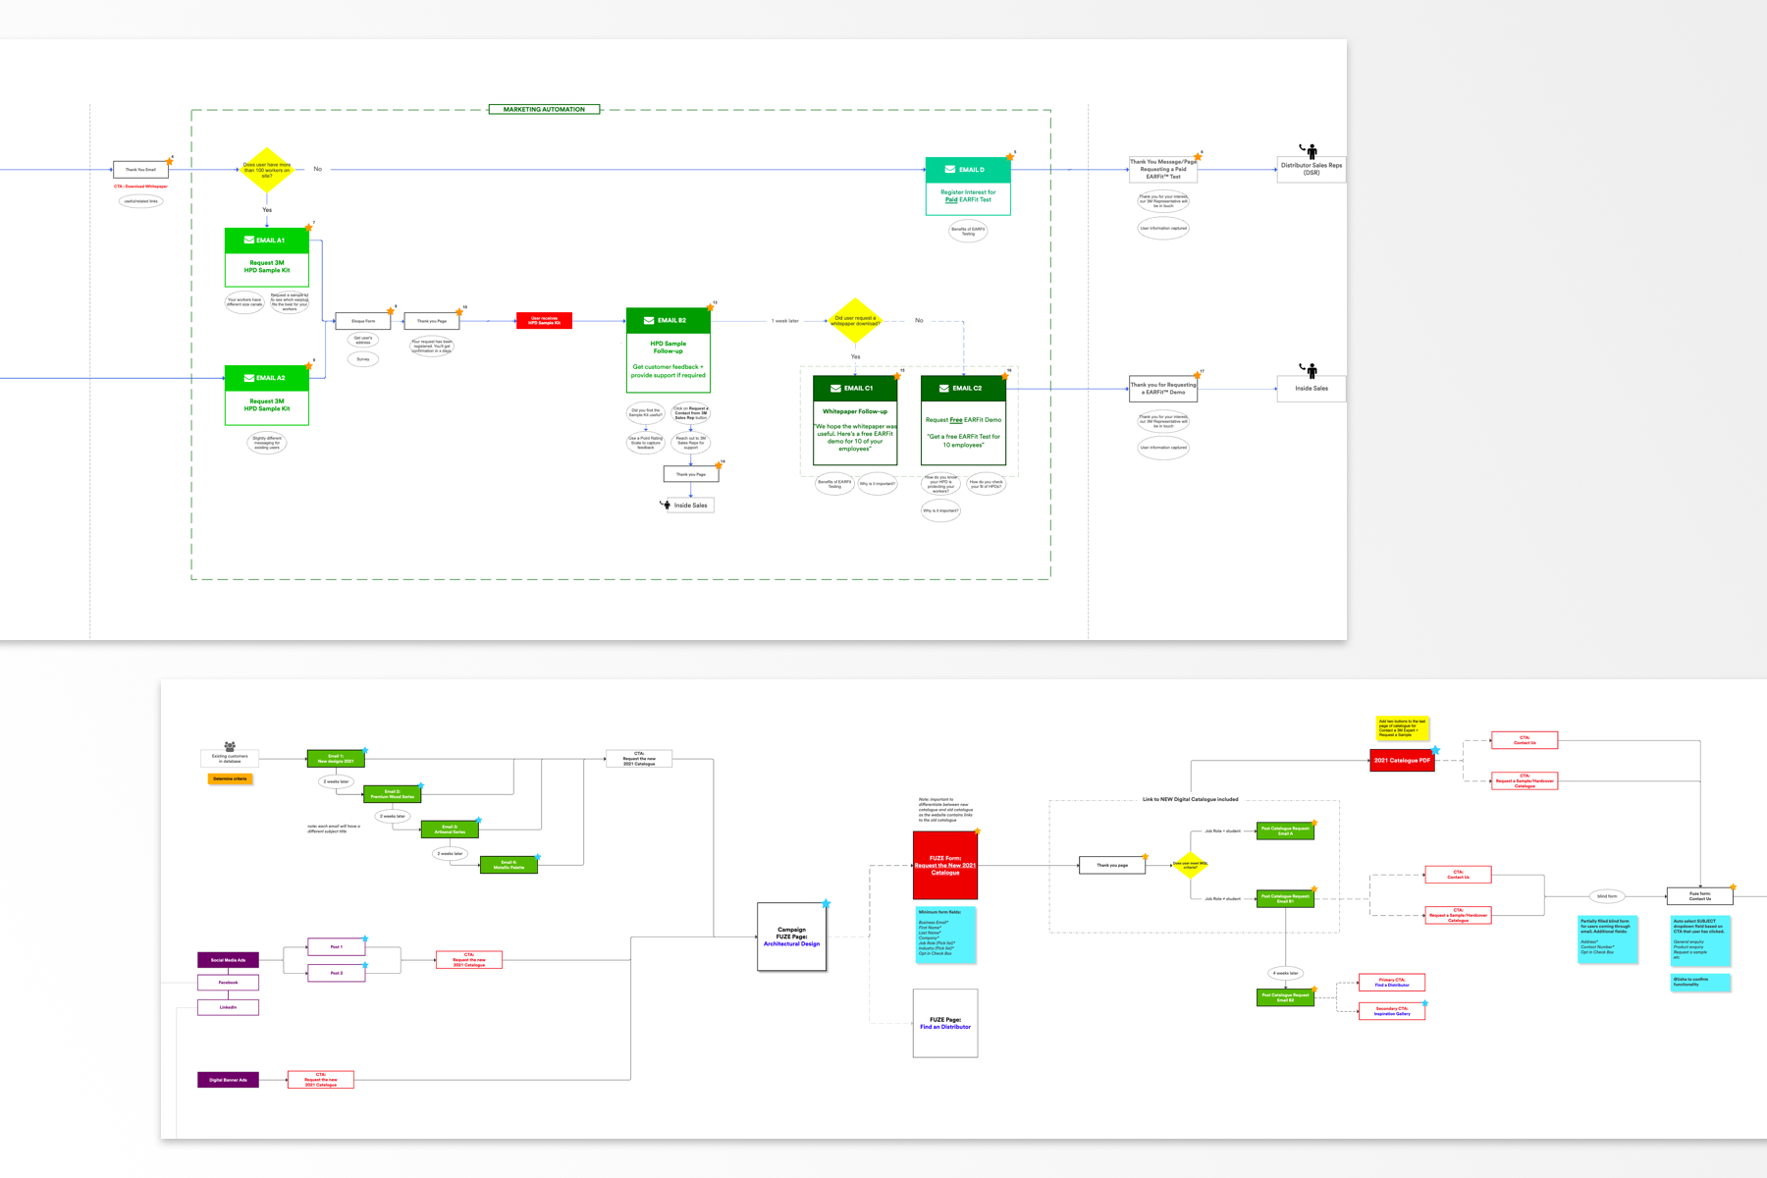Click the group icon above Existing customers in database

point(230,746)
